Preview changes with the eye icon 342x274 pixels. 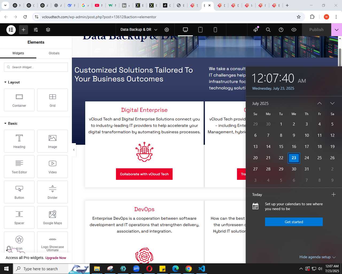[294, 30]
